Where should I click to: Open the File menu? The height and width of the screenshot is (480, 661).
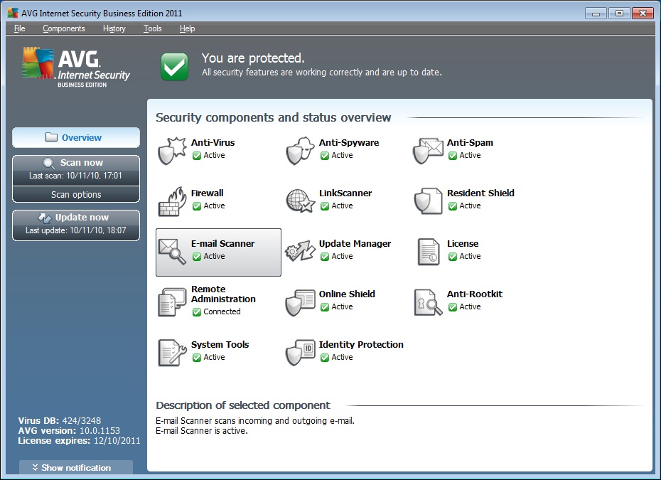click(19, 28)
